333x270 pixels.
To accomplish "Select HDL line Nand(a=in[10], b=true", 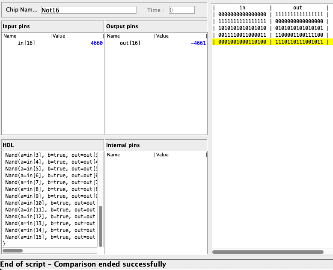I will click(x=51, y=203).
